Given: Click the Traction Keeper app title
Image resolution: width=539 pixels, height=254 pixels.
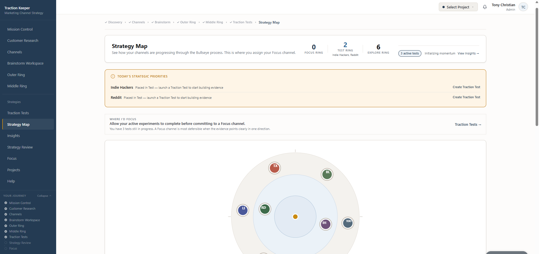Looking at the screenshot, I should point(17,8).
